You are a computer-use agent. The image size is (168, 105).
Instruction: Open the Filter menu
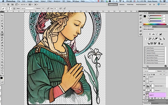tap(50, 1)
